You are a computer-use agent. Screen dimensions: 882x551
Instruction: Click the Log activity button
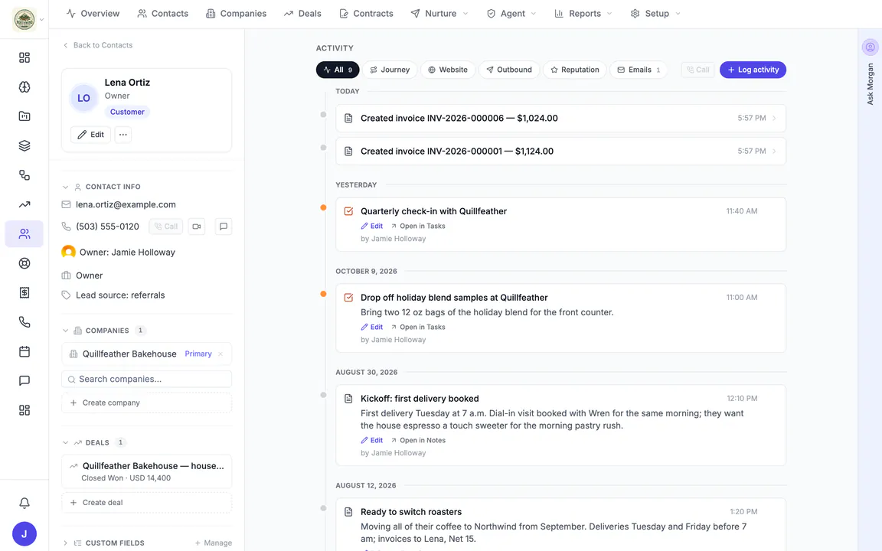[753, 70]
